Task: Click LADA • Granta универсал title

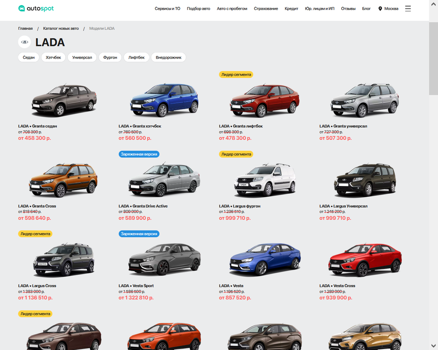Action: point(343,126)
